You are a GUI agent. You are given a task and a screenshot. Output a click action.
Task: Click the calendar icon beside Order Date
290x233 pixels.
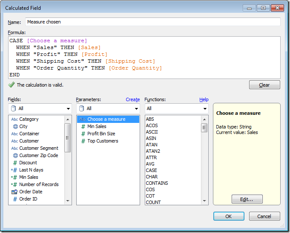coord(14,192)
